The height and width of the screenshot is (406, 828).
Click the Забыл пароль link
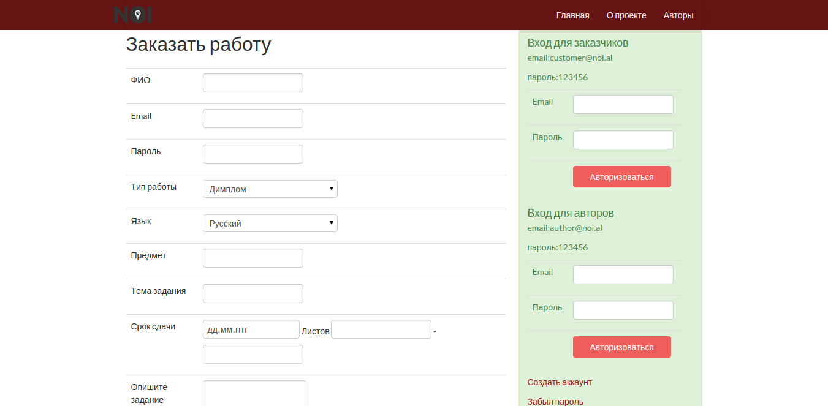[555, 402]
